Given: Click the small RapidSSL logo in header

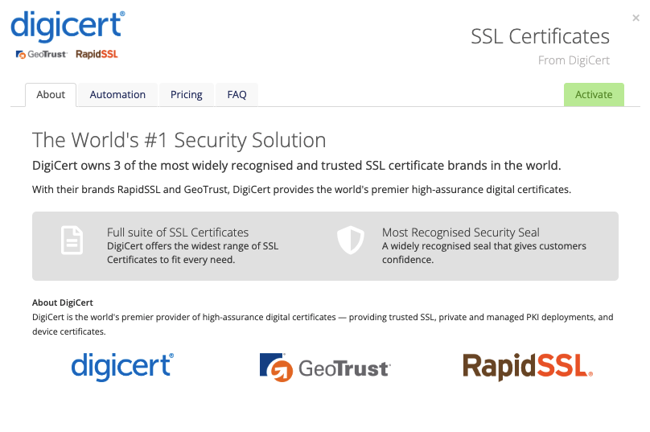Looking at the screenshot, I should pyautogui.click(x=97, y=55).
